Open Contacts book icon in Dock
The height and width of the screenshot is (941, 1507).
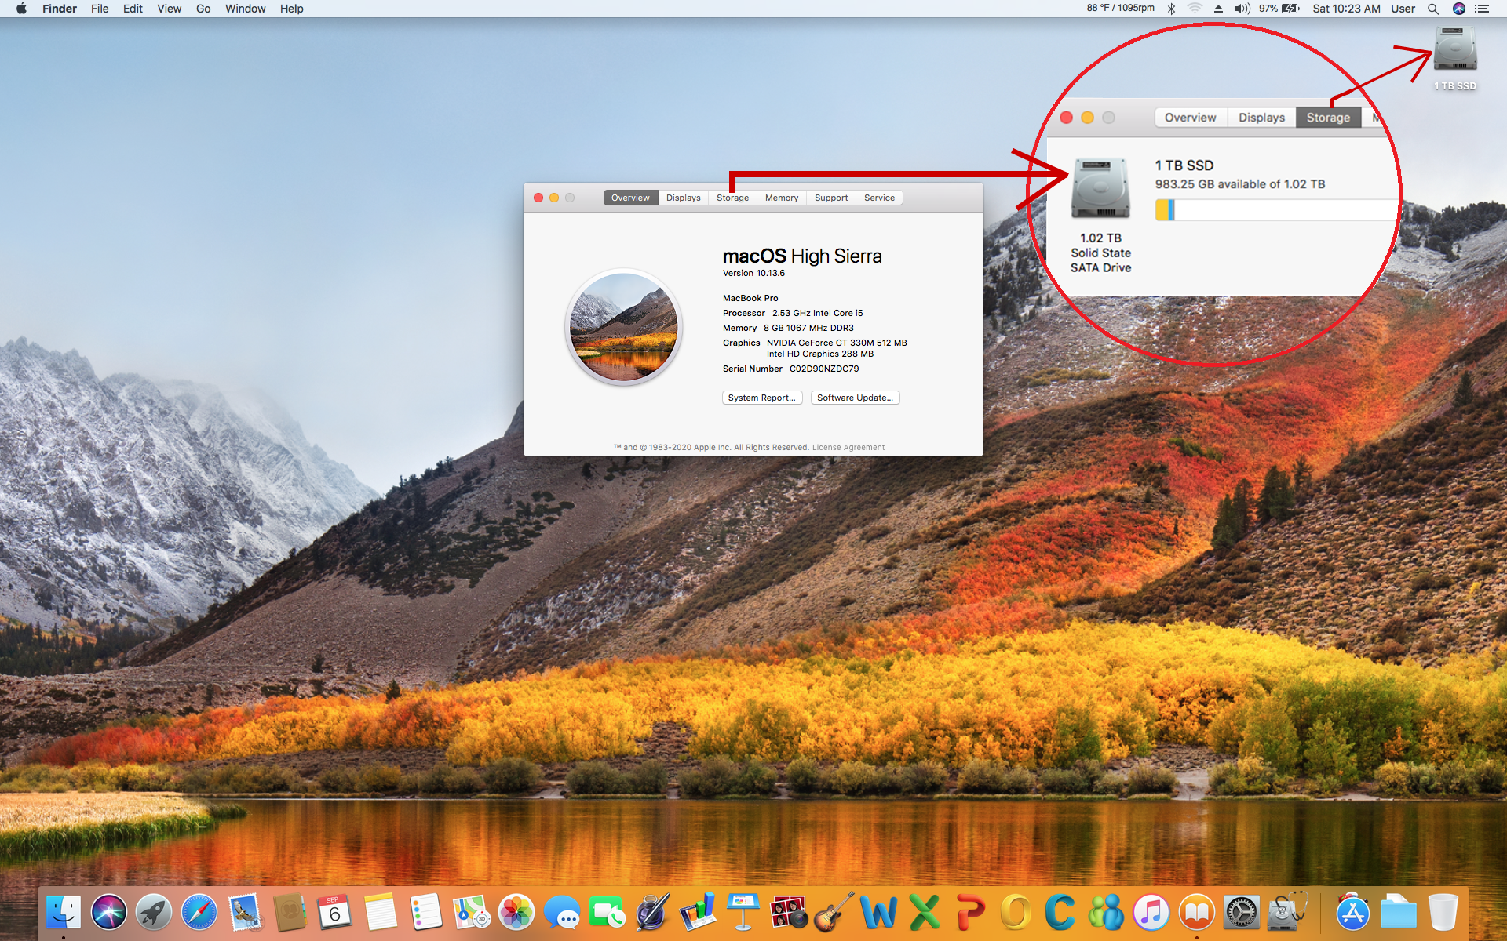coord(290,913)
